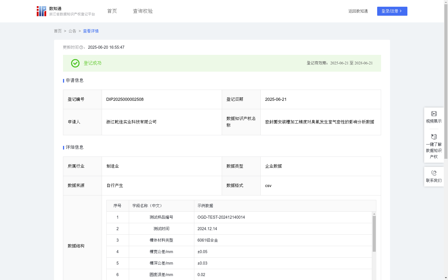448x280 pixels.
Task: Click the 槽体材料类型 field name
Action: 161,240
